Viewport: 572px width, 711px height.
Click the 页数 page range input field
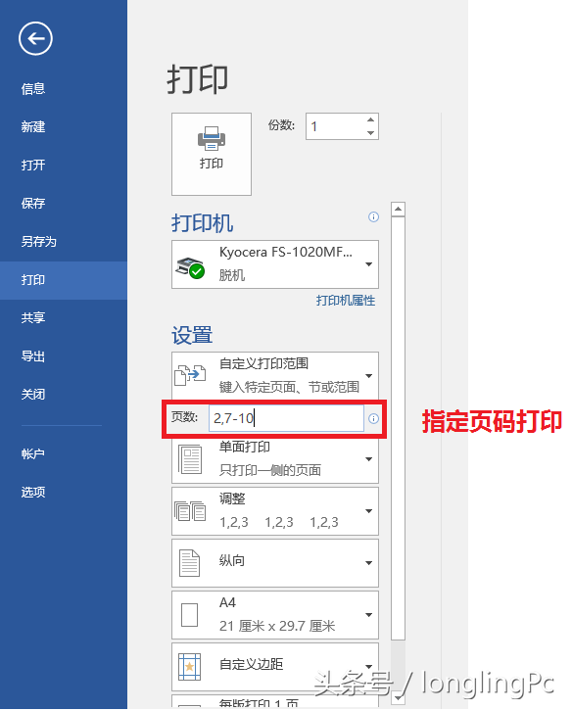286,418
